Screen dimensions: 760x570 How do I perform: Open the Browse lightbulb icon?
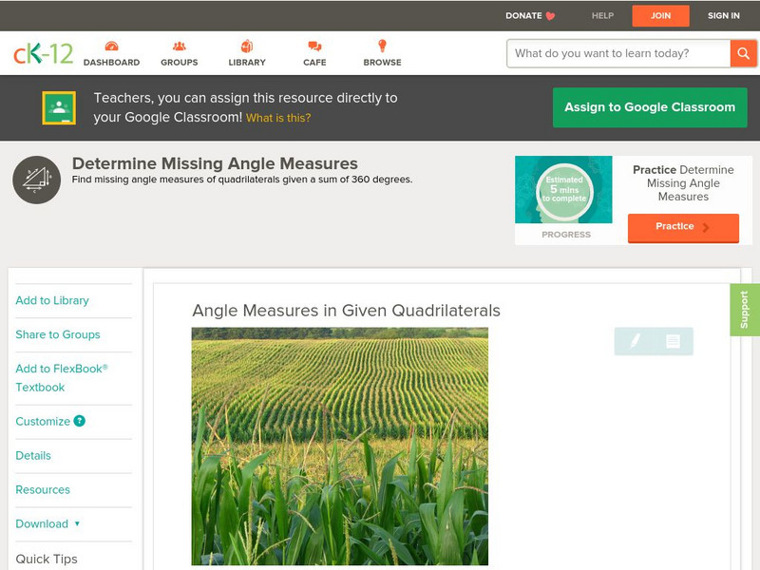(x=383, y=46)
